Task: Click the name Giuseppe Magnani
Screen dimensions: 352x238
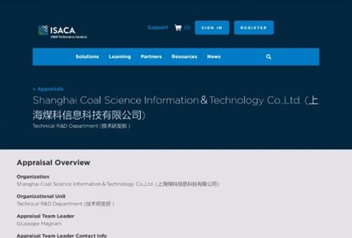Action: tap(39, 224)
